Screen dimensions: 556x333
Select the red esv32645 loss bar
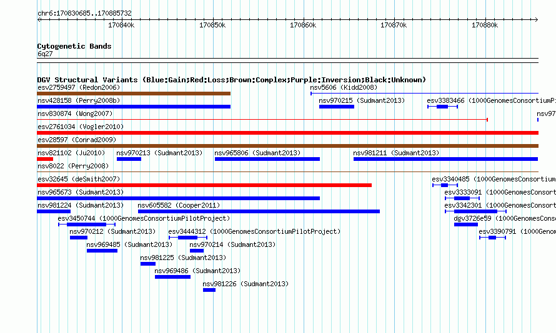[204, 185]
